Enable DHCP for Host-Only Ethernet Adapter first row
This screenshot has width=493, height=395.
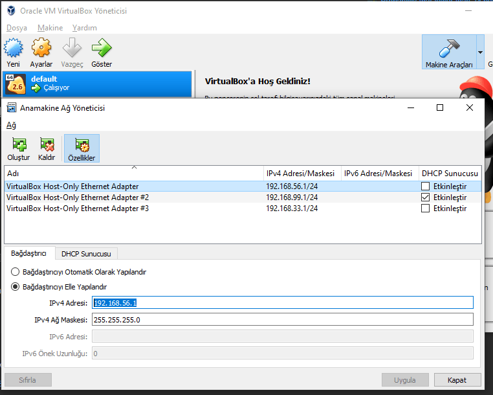click(425, 186)
